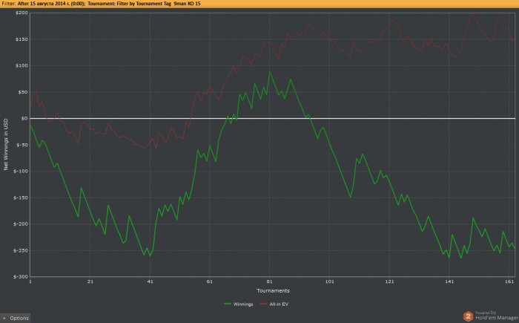Click the $-50 y-axis label

coord(22,145)
